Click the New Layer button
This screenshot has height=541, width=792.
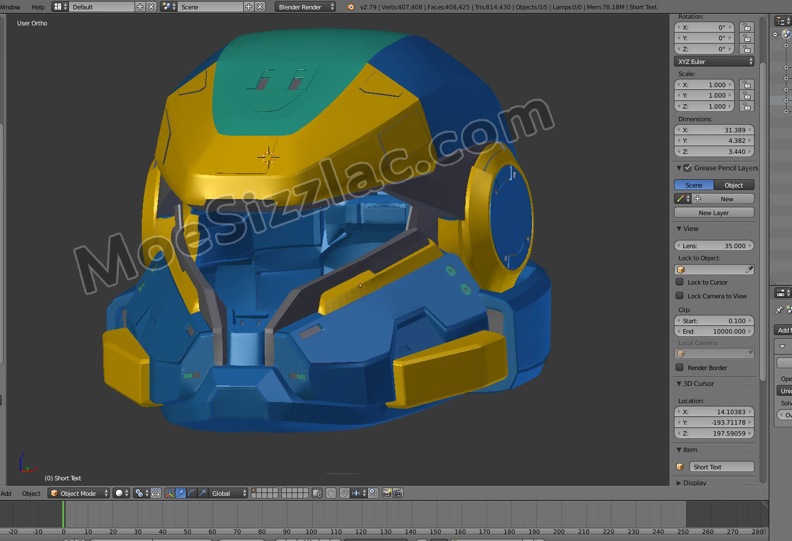[714, 213]
